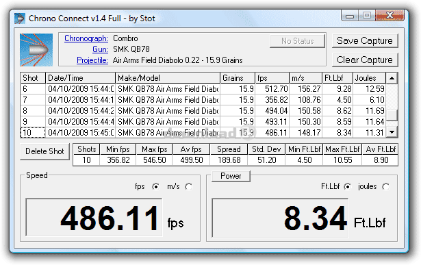421x265 pixels.
Task: Click the title bar app icon
Action: (20, 18)
